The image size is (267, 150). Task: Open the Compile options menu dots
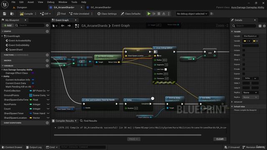35,14
